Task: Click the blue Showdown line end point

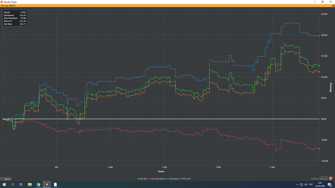Action: pyautogui.click(x=319, y=36)
